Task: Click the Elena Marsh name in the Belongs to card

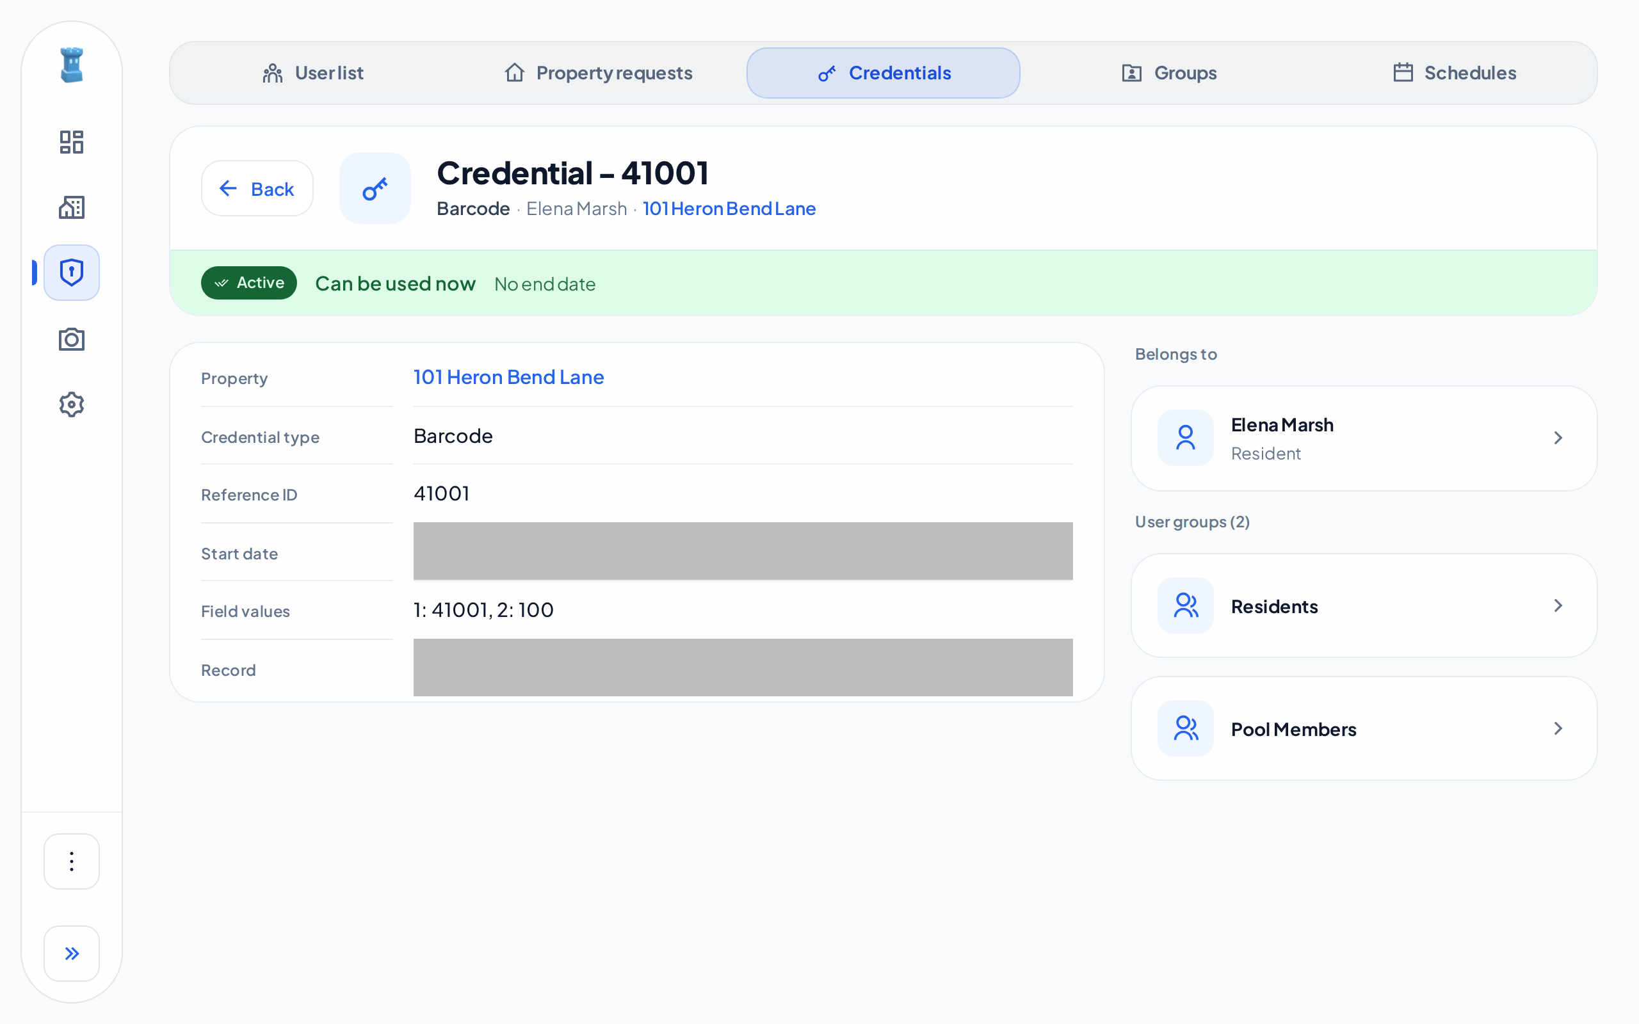Action: (1282, 424)
